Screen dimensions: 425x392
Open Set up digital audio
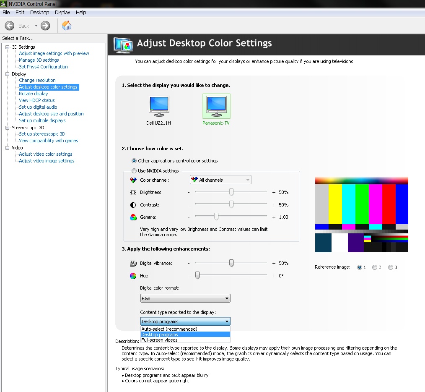click(x=38, y=107)
